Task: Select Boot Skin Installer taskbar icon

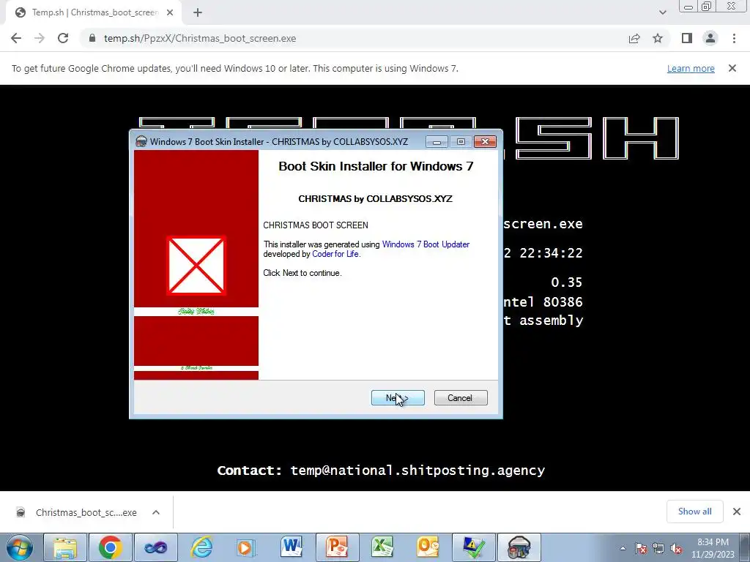Action: point(519,547)
